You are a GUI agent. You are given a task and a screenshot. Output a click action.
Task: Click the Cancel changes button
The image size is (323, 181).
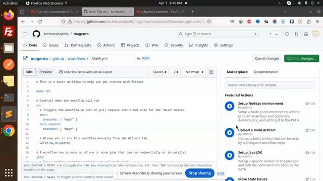pos(267,58)
